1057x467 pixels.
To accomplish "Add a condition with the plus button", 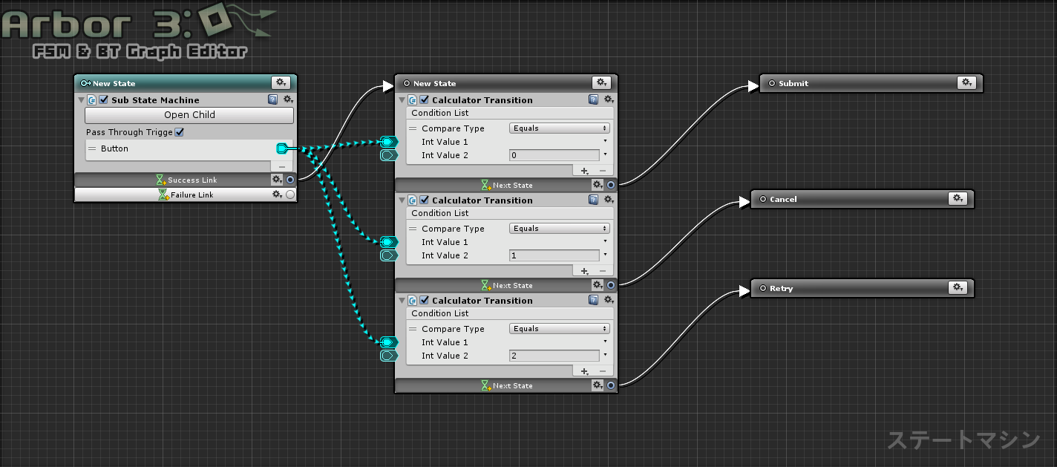I will tap(585, 171).
